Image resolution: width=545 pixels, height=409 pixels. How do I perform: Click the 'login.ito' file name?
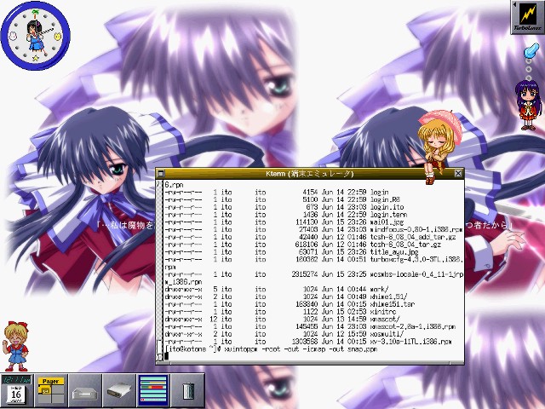point(387,207)
